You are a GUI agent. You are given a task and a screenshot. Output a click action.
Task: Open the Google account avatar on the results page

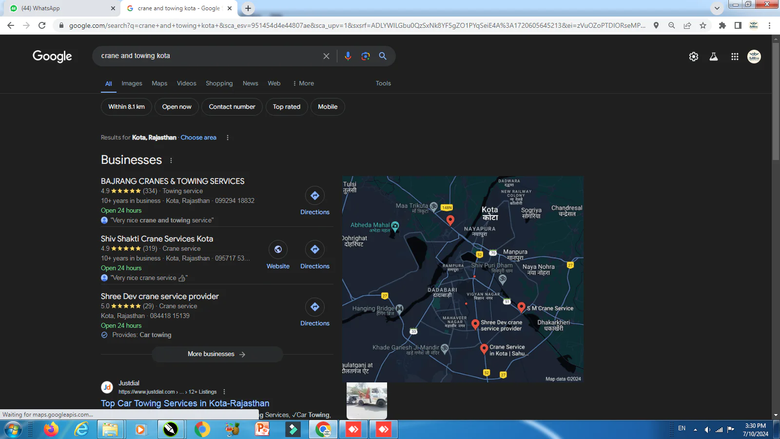click(x=754, y=57)
